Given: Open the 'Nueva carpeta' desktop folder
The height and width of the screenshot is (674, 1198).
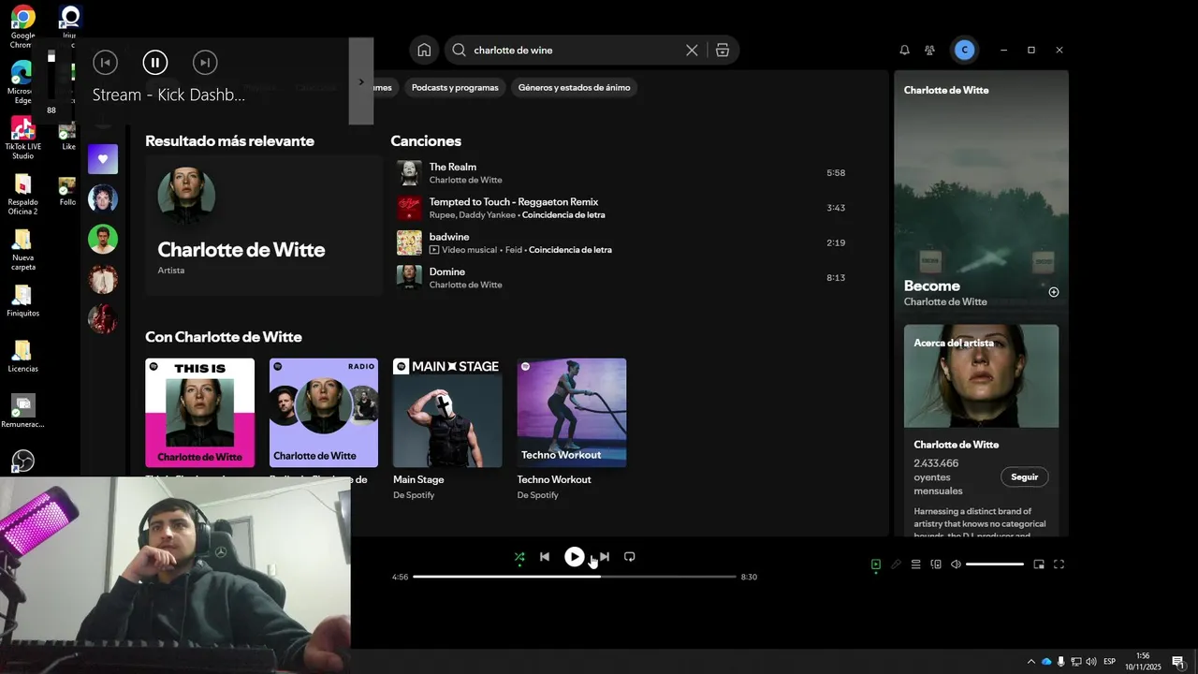Looking at the screenshot, I should (x=23, y=250).
